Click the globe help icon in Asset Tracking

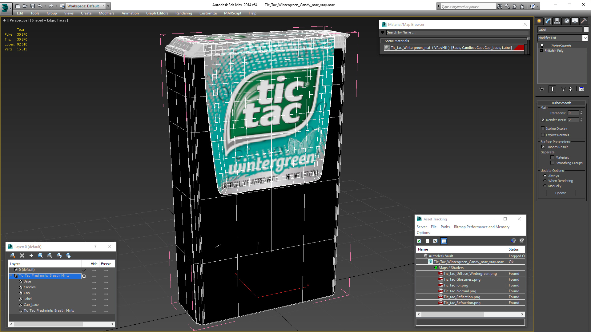pyautogui.click(x=513, y=241)
